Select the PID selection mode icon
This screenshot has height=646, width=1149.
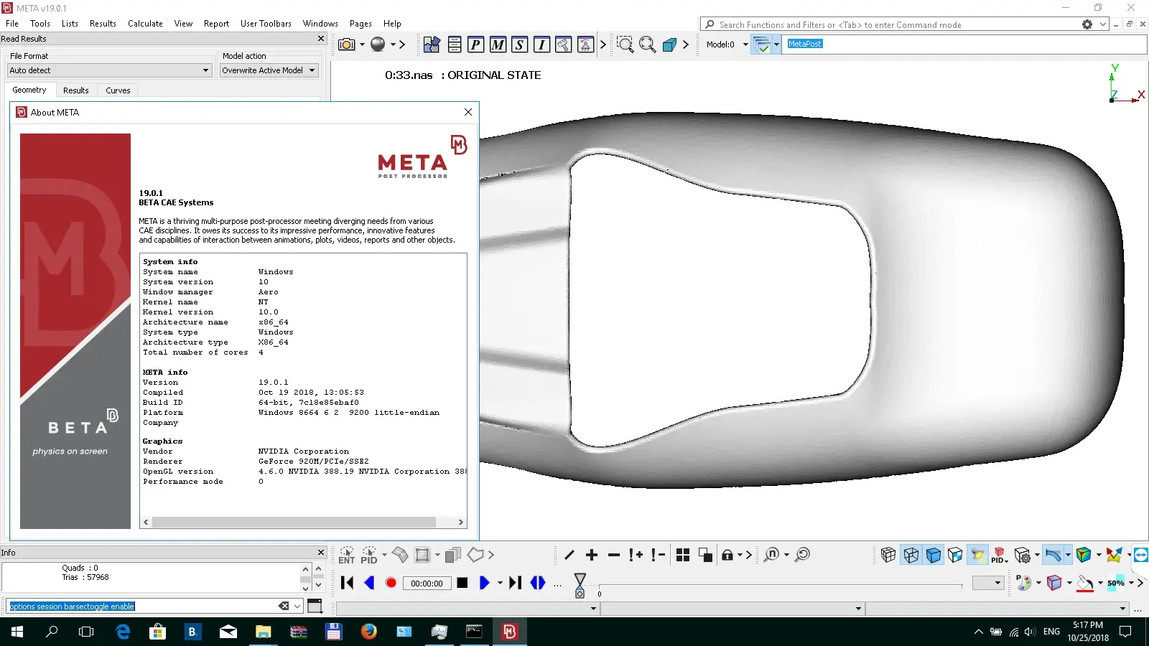tap(368, 555)
